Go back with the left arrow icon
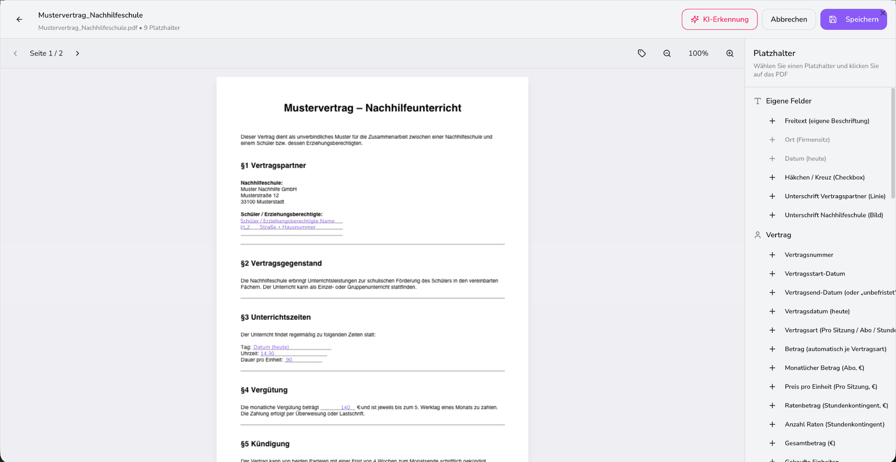This screenshot has height=462, width=896. pyautogui.click(x=19, y=20)
